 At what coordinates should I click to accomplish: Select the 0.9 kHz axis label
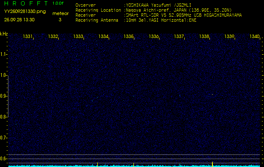(x=4, y=96)
